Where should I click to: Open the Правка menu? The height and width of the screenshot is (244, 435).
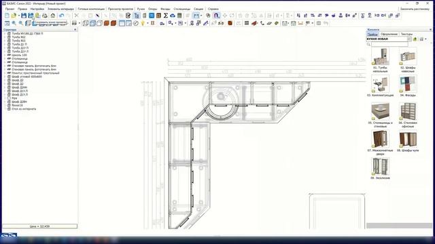22,9
